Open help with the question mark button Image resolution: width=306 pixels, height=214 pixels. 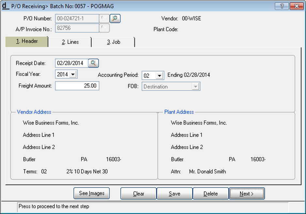(x=282, y=6)
